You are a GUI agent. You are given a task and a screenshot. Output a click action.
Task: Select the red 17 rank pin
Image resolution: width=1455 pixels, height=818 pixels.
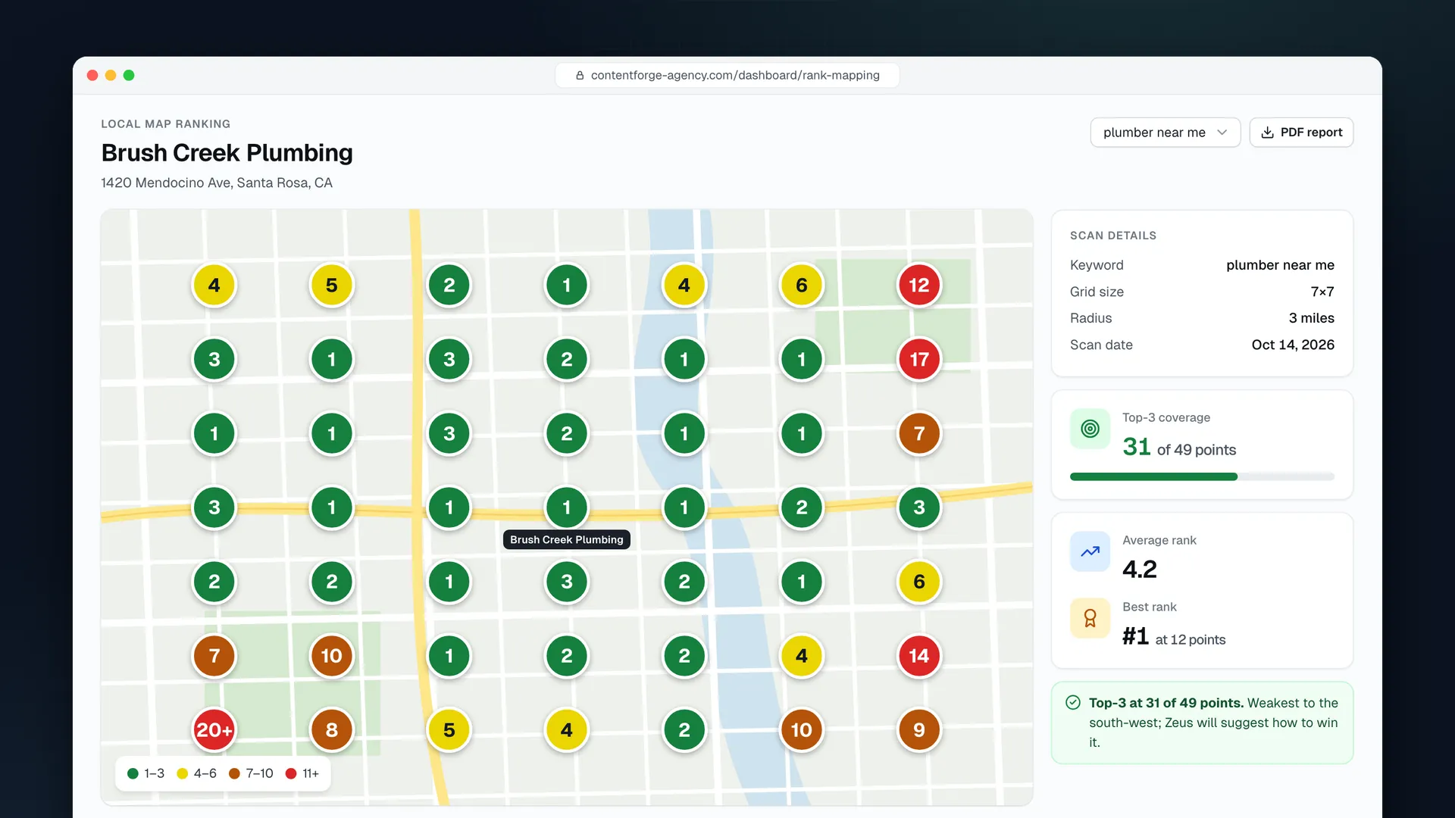(919, 359)
